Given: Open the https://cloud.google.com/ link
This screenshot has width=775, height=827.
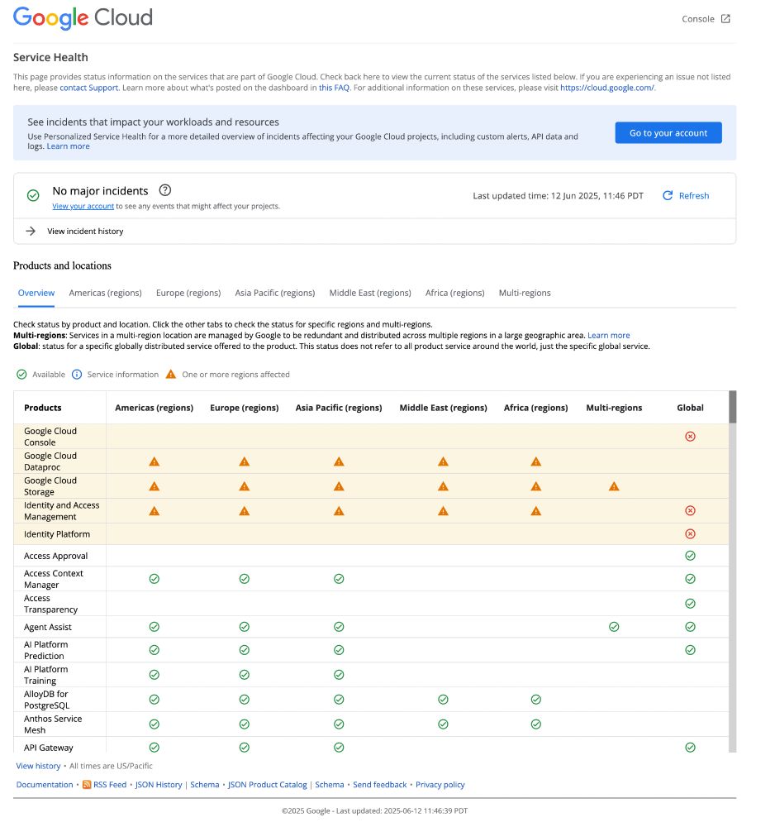Looking at the screenshot, I should tap(607, 88).
